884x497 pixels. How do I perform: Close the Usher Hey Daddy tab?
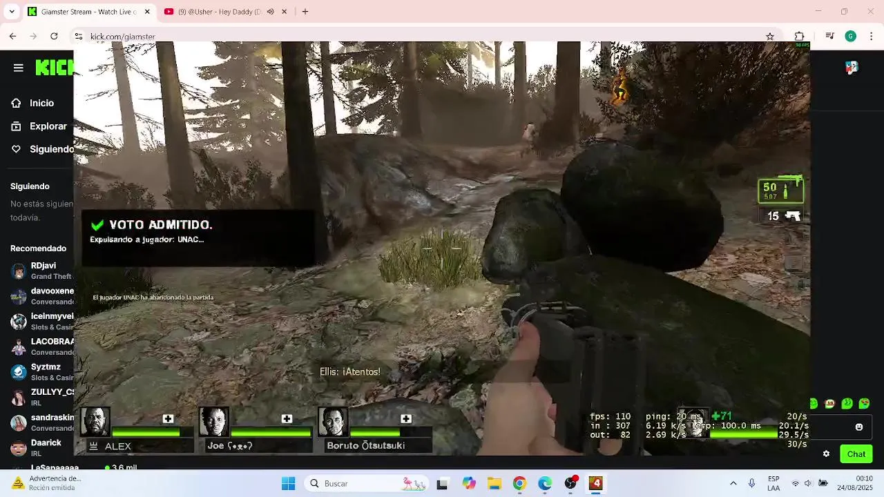click(x=284, y=12)
